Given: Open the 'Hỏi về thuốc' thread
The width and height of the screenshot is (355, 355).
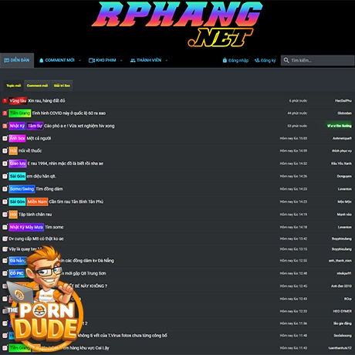Looking at the screenshot, I should point(30,150).
